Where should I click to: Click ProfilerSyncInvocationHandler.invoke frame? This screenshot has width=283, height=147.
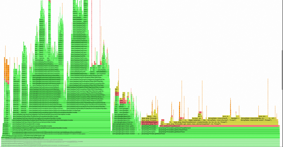click(61, 116)
